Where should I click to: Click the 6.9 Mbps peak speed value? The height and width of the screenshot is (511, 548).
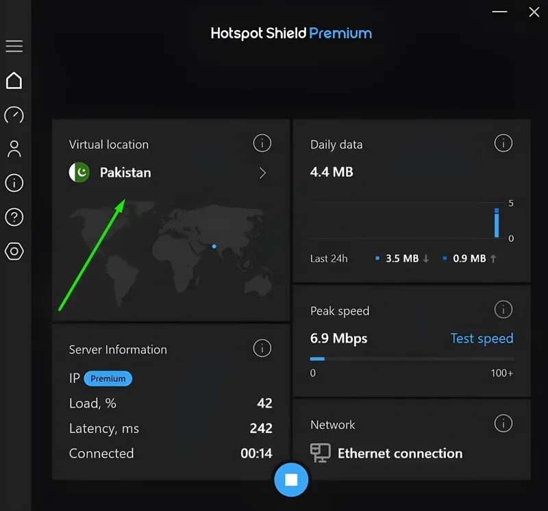coord(338,338)
